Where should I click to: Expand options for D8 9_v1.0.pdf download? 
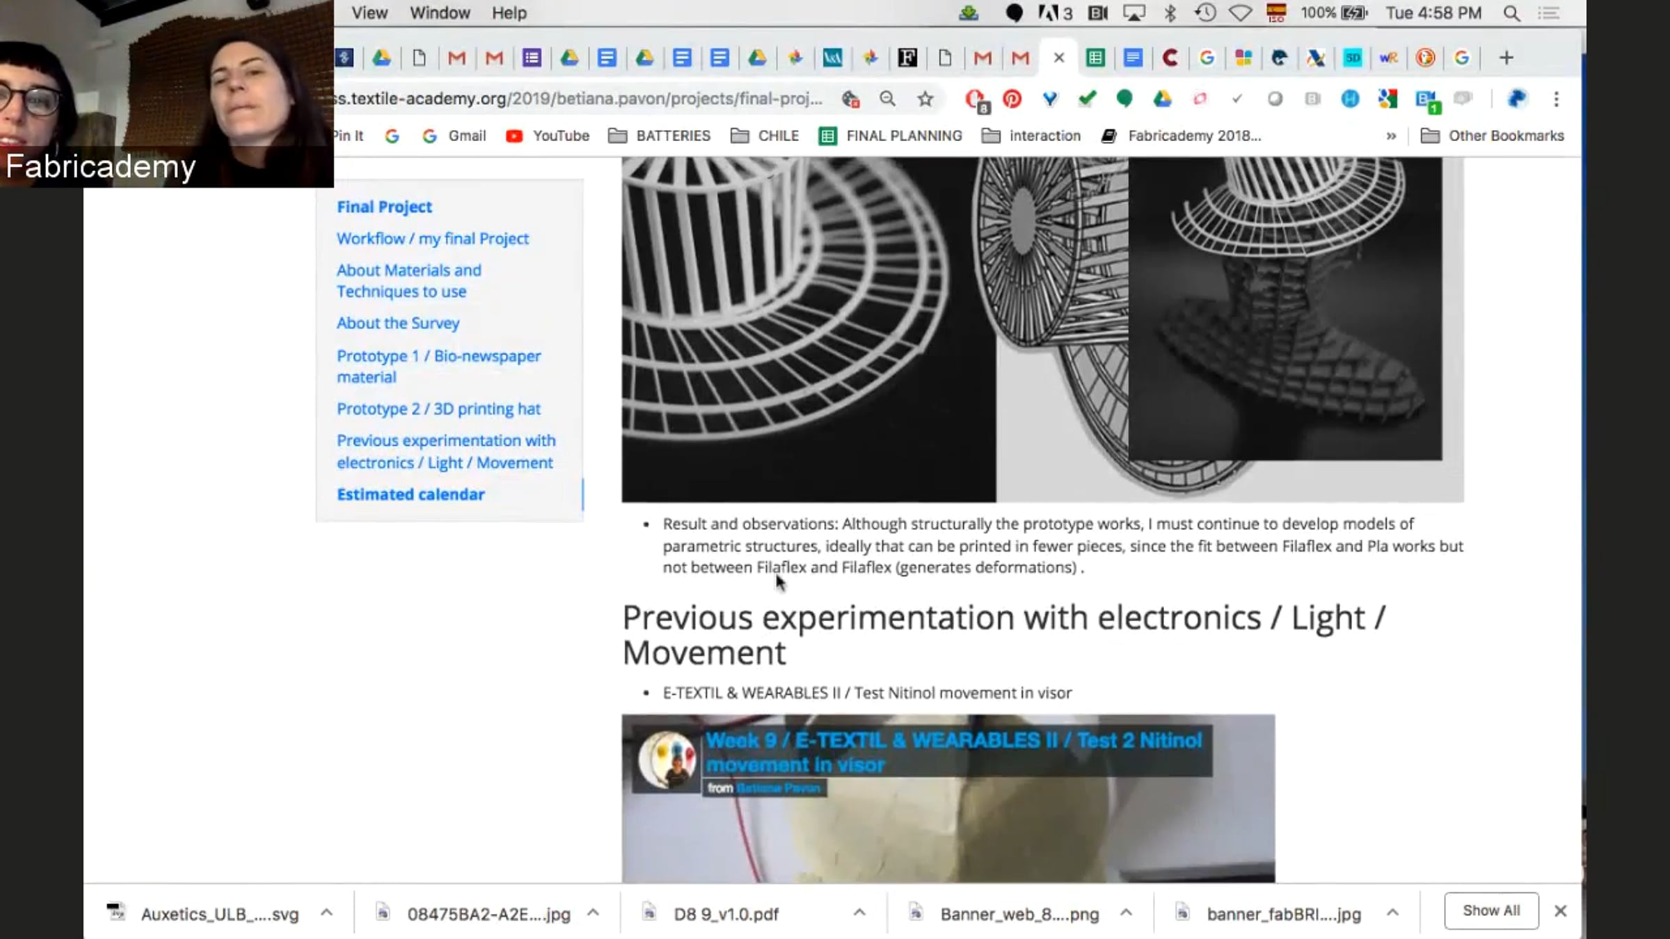point(859,913)
